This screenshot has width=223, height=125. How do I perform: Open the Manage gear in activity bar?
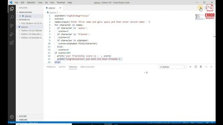pyautogui.click(x=12, y=117)
